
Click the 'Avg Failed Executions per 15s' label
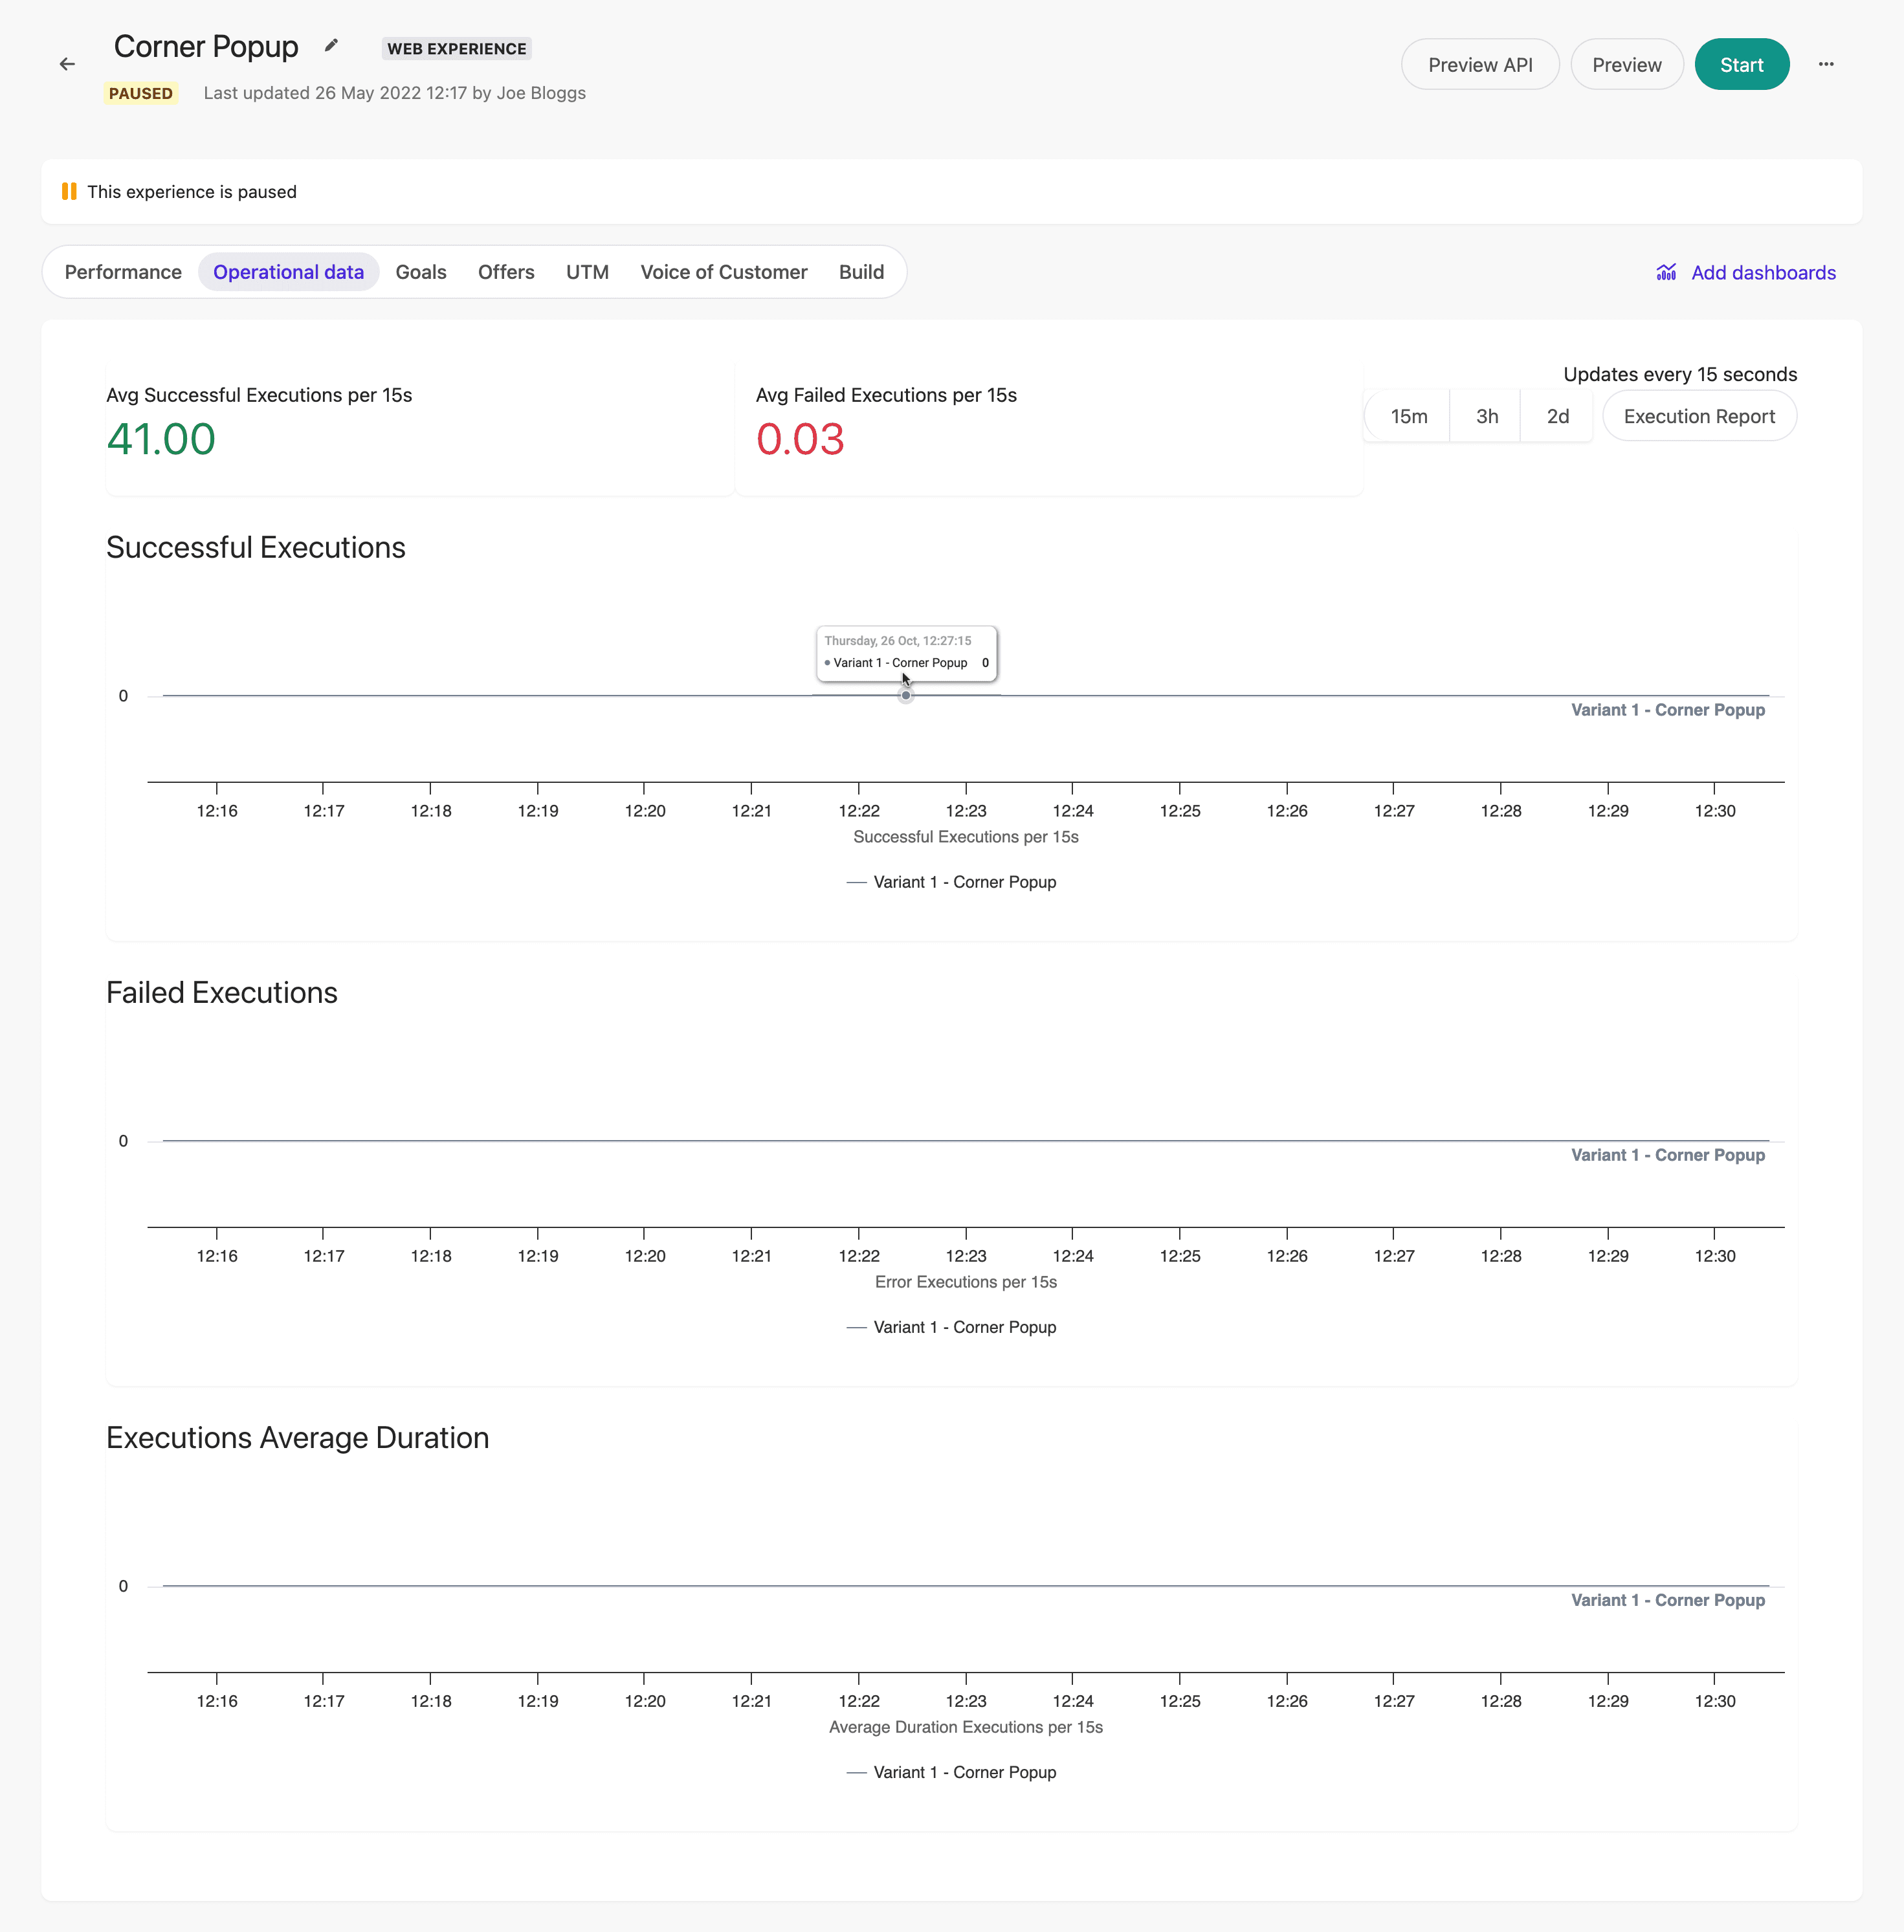point(886,395)
